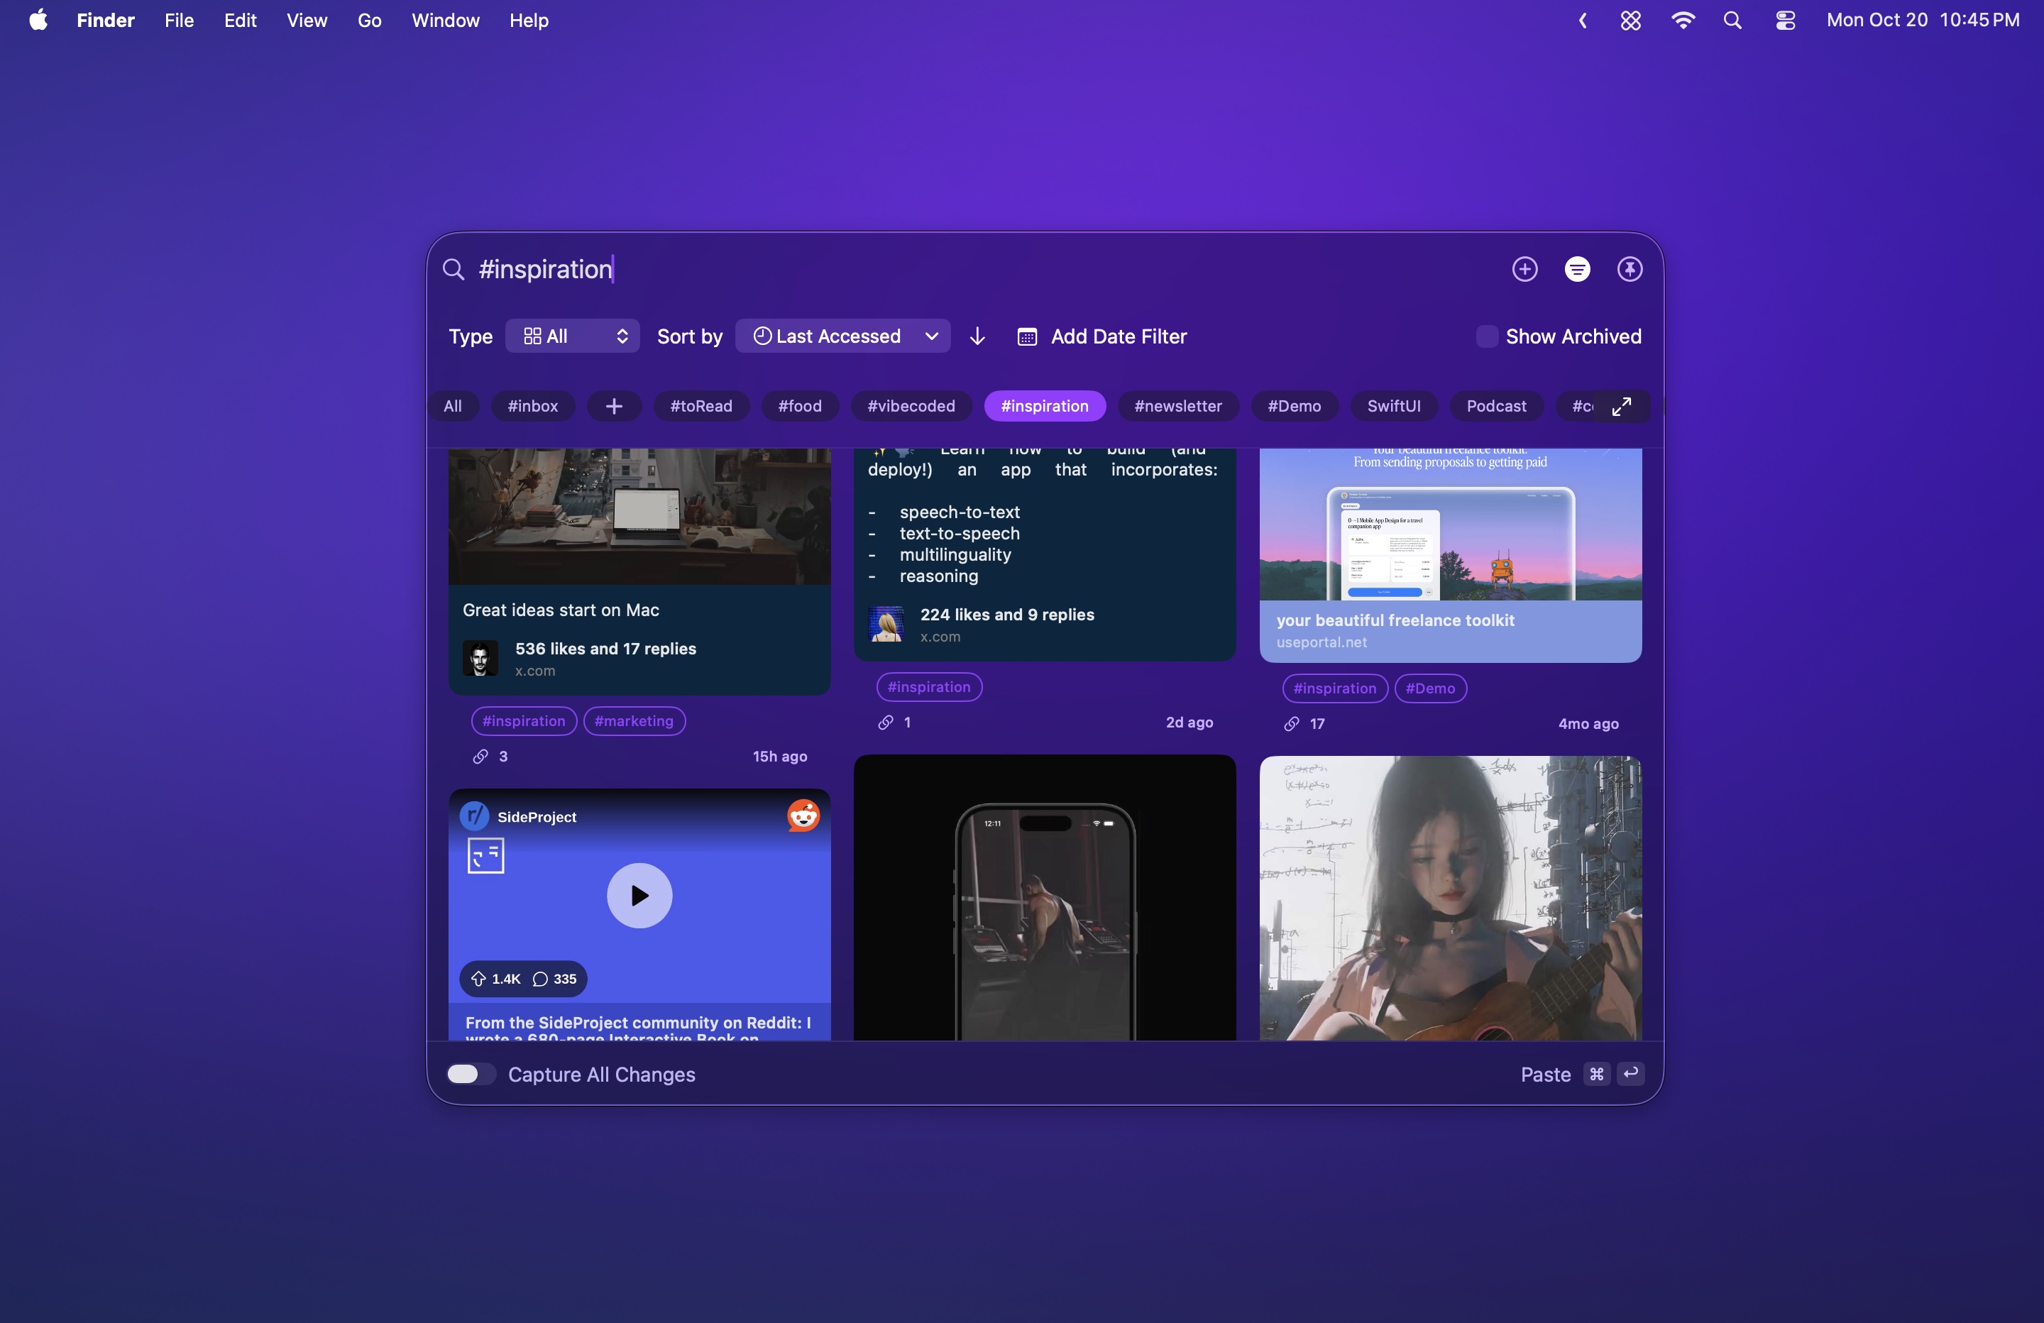Viewport: 2044px width, 1323px height.
Task: Click the calendar Add Date Filter icon
Action: click(x=1027, y=336)
